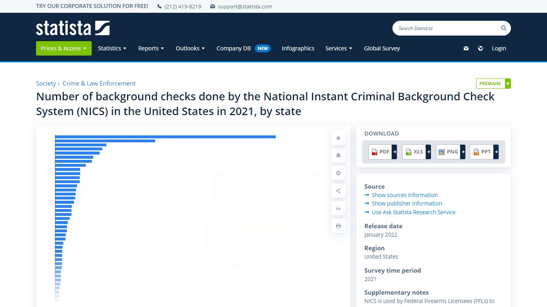Expand the Statistics menu
This screenshot has width=547, height=307.
point(112,48)
